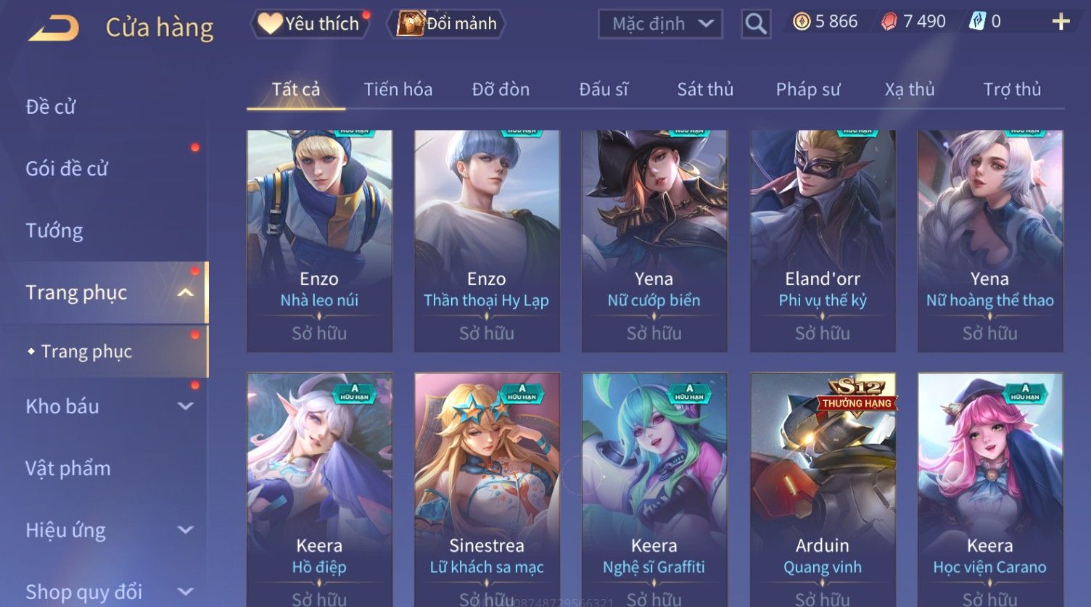Open the search magnifier icon
This screenshot has height=607, width=1091.
pos(755,24)
